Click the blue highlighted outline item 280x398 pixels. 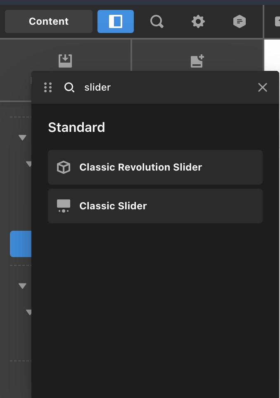[x=21, y=244]
